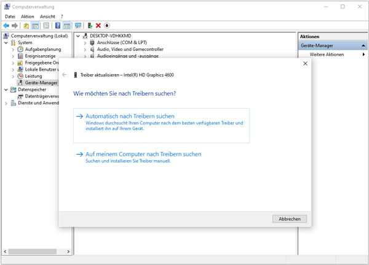Viewport: 369px width, 265px height.
Task: Choose Automatisch nach Treibern suchen
Action: pyautogui.click(x=130, y=116)
